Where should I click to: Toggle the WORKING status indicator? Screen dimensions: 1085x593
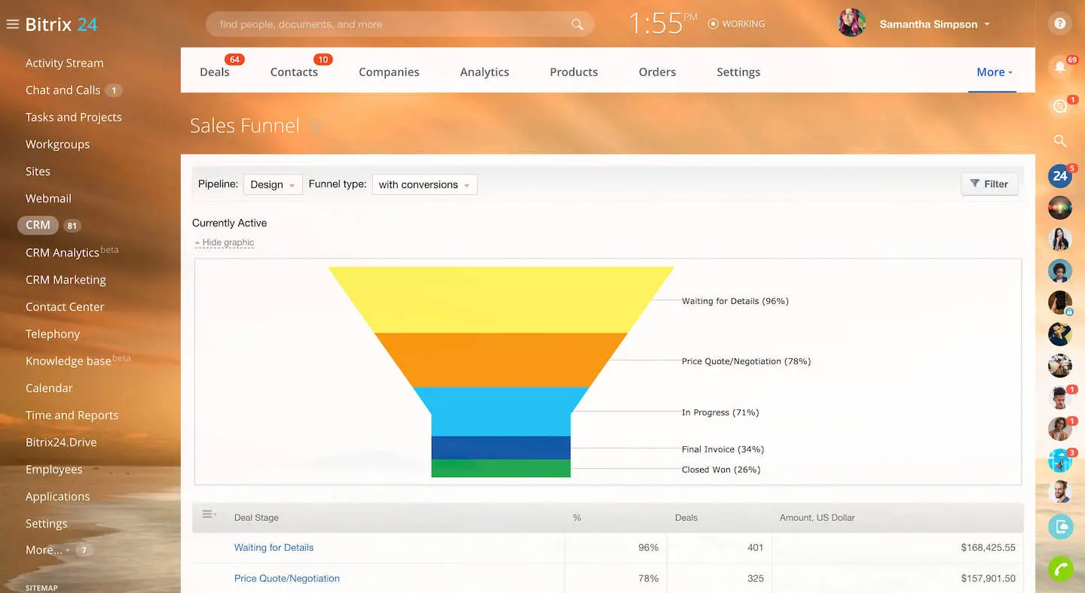coord(736,24)
